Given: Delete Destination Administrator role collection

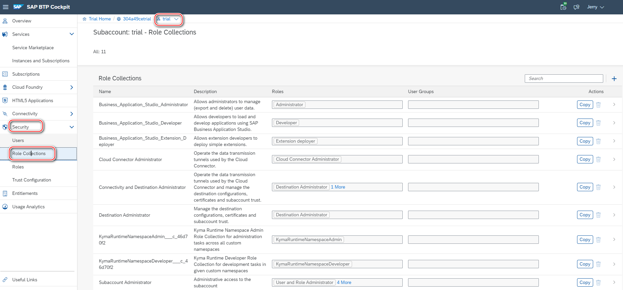Looking at the screenshot, I should [x=598, y=215].
